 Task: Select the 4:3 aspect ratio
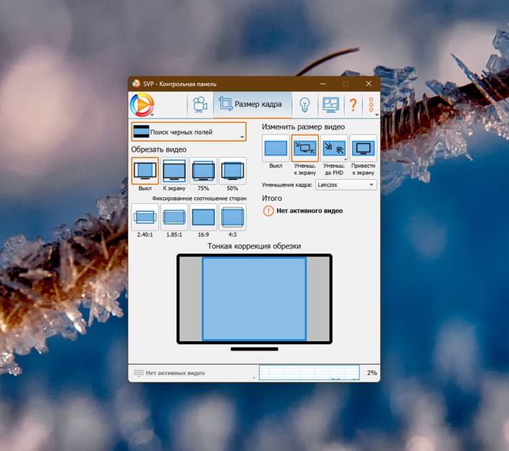tap(232, 217)
